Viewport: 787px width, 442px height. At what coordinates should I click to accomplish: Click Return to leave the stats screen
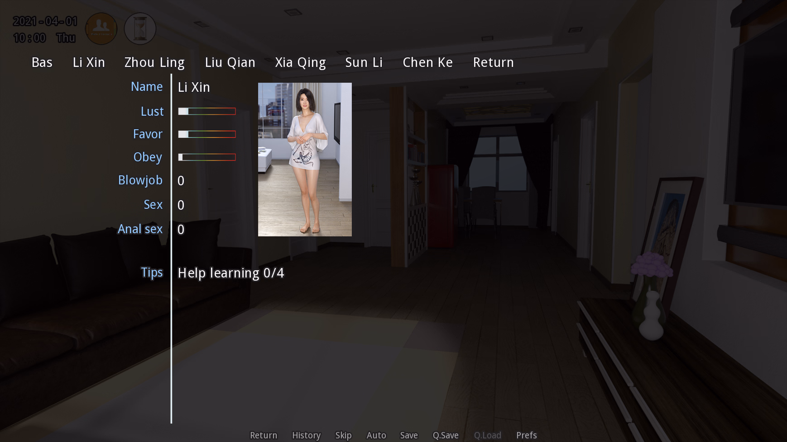coord(493,62)
